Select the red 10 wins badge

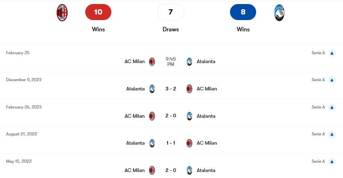coord(98,12)
